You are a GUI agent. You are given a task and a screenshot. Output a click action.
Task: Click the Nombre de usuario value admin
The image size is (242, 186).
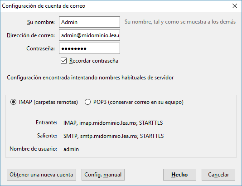pyautogui.click(x=71, y=149)
